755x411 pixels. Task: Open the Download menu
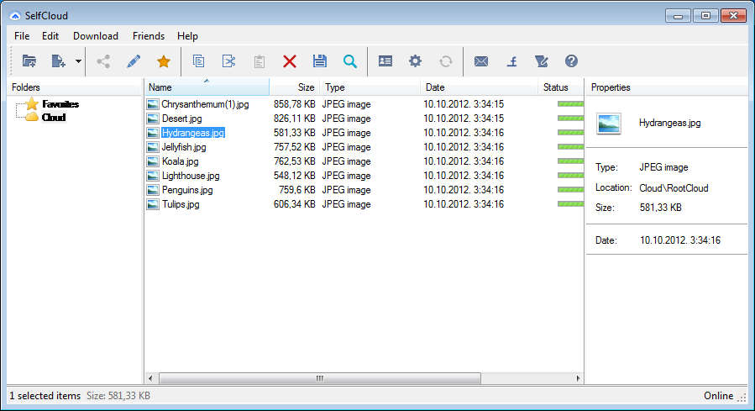(x=96, y=36)
